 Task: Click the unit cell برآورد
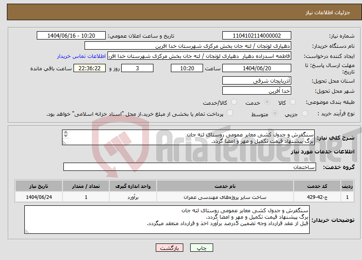coord(133,197)
